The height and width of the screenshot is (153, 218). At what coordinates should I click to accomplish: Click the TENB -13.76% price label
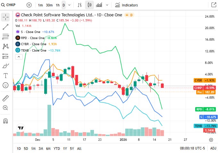[205, 126]
